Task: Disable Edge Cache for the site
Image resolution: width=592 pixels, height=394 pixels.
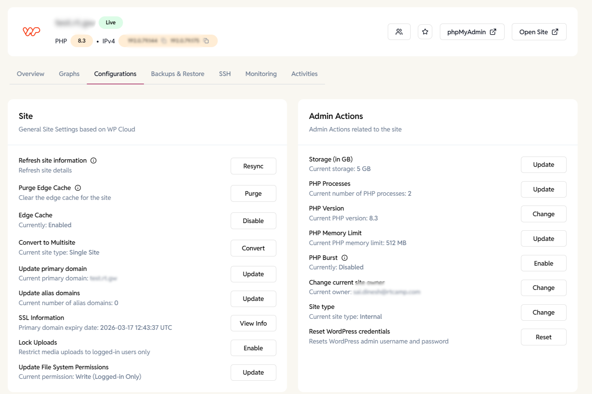Action: (253, 221)
